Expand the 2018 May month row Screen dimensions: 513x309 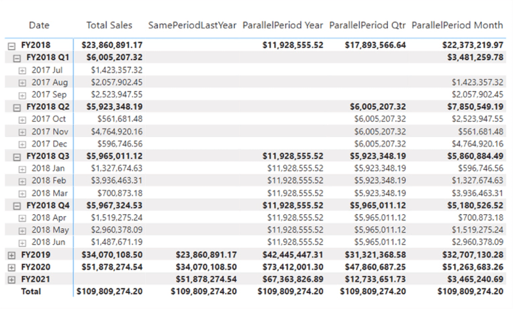point(22,230)
